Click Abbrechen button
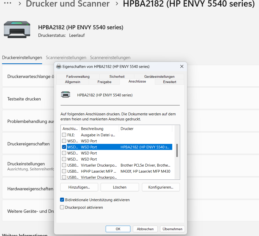 coord(145,229)
